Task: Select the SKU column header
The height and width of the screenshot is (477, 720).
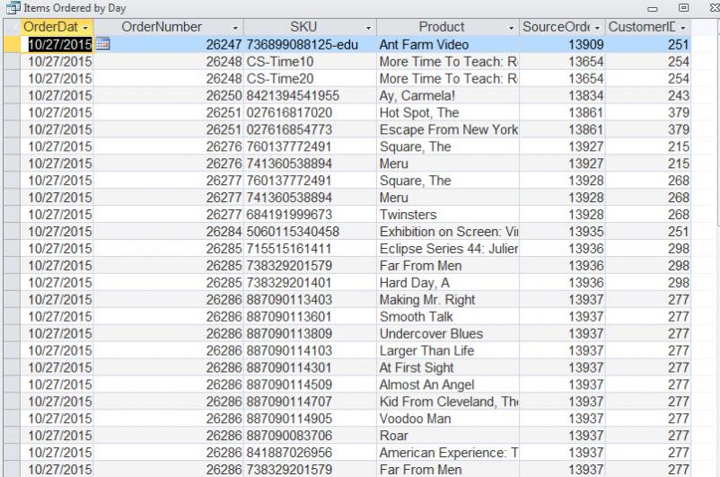Action: pos(310,27)
